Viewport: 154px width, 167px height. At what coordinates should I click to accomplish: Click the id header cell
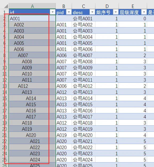32,12
